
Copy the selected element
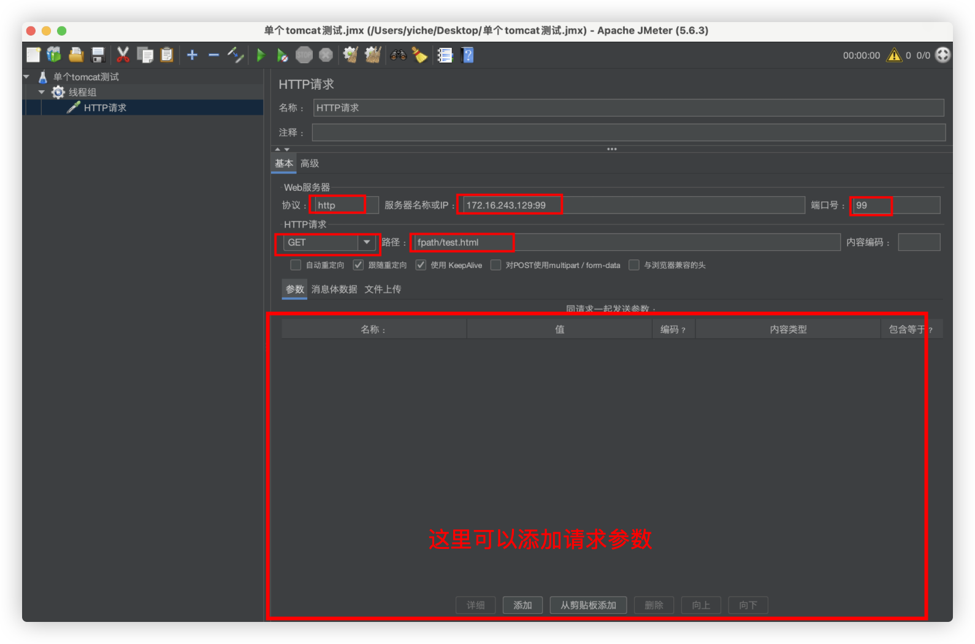pos(145,55)
